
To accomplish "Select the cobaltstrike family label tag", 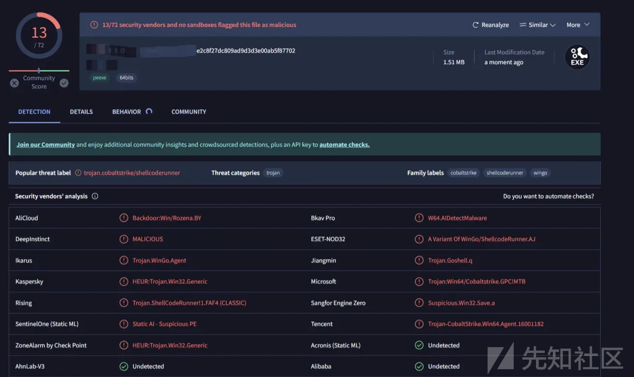I will (463, 173).
